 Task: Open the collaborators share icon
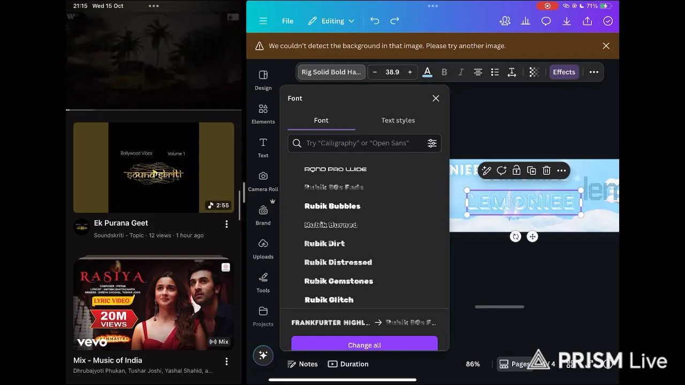[505, 21]
